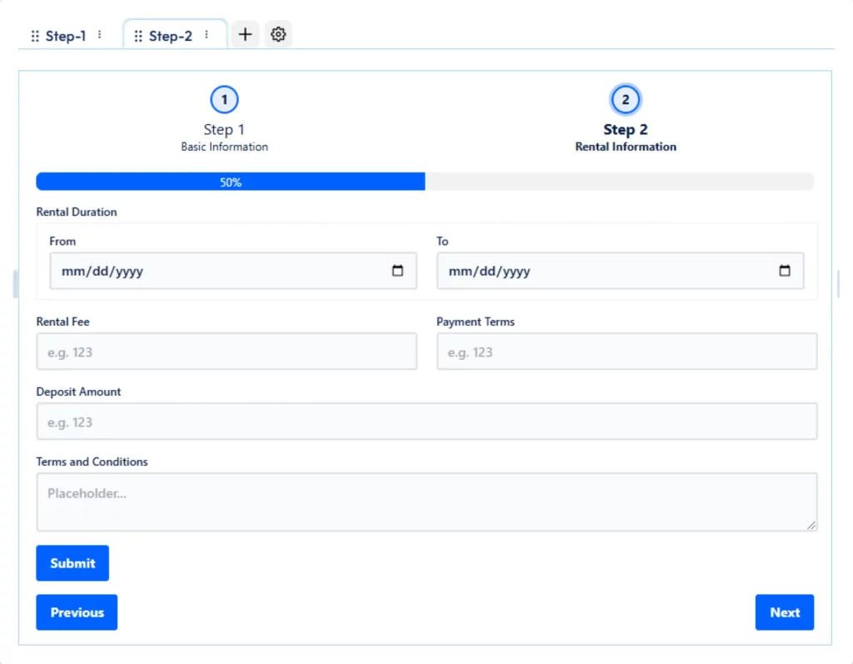The height and width of the screenshot is (664, 853).
Task: Switch to the Step-2 tab
Action: pos(169,36)
